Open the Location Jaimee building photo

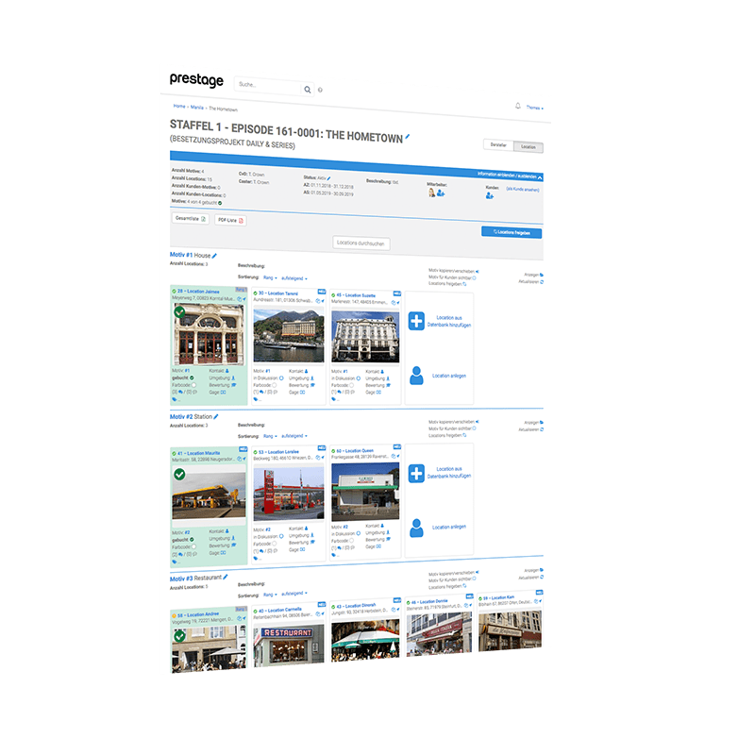pyautogui.click(x=209, y=334)
